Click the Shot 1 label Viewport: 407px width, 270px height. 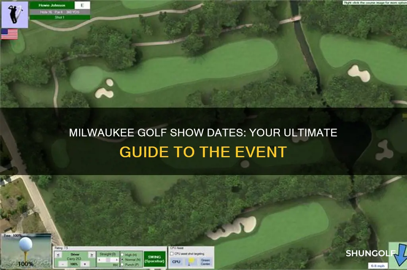point(60,17)
